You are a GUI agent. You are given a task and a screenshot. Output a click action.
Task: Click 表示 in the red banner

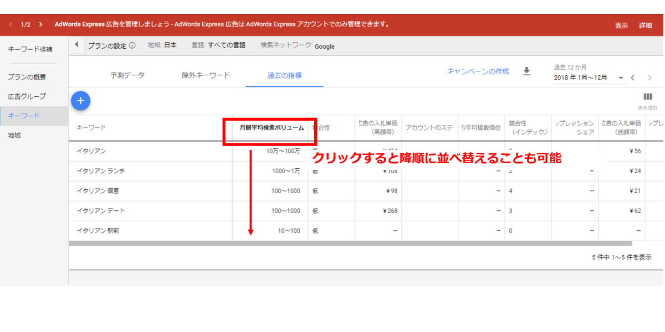(x=621, y=25)
